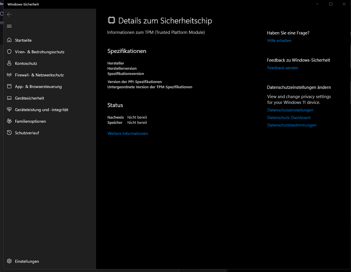The height and width of the screenshot is (272, 351).
Task: Toggle the hamburger navigation menu
Action: click(x=9, y=26)
